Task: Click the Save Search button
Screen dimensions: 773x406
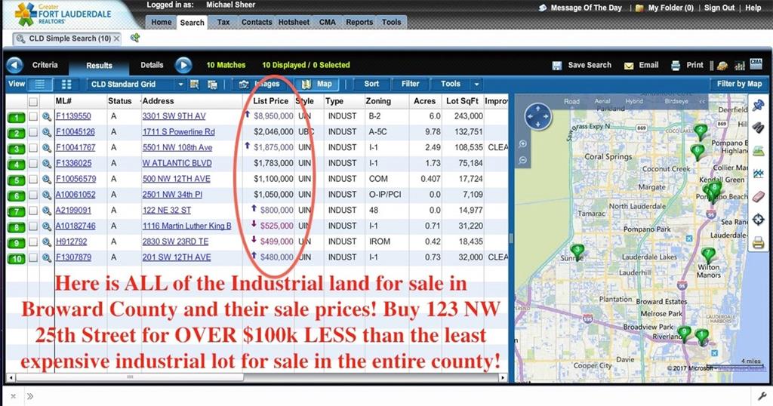Action: point(582,66)
